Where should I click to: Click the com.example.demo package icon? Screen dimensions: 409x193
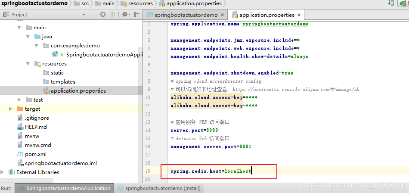pos(46,46)
